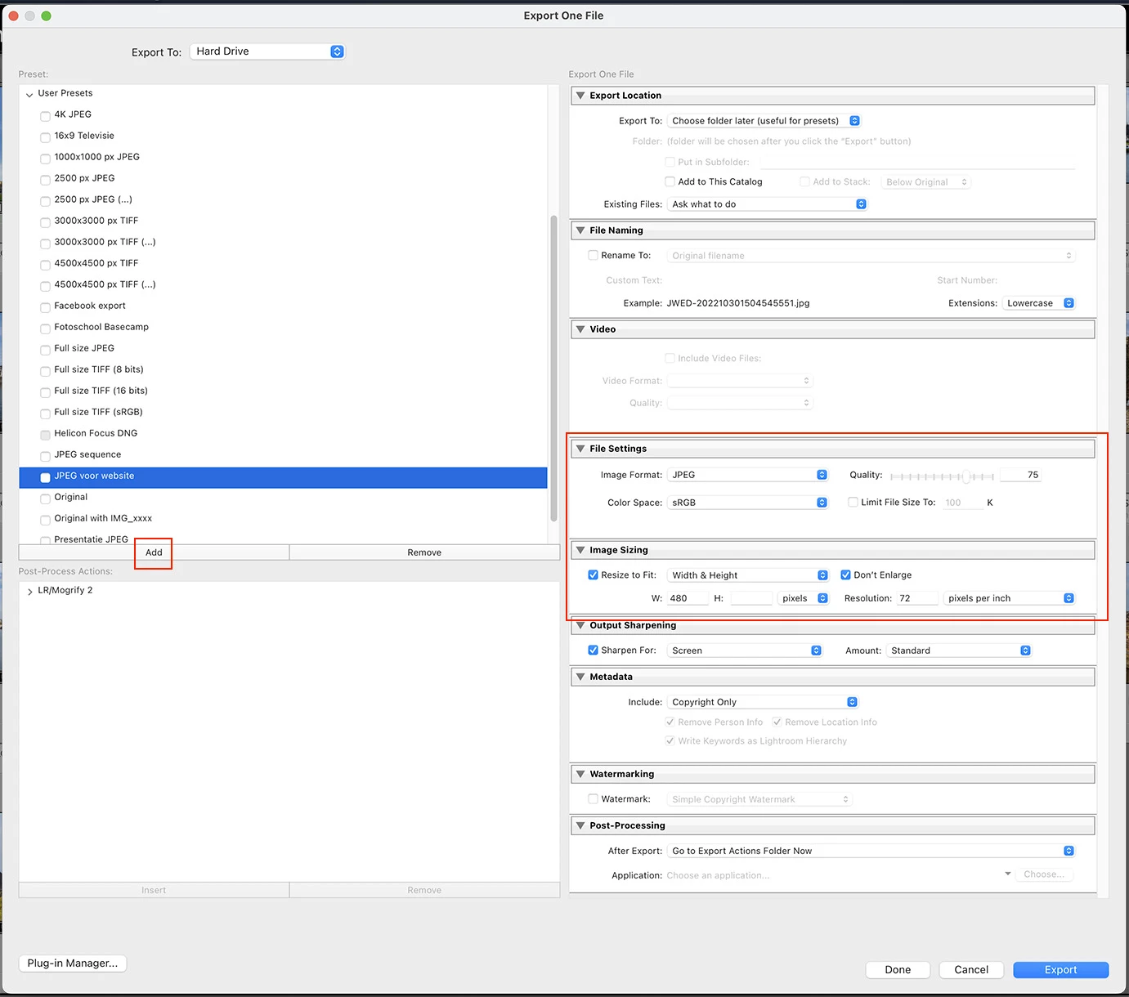Open the pixels per inch dropdown
The image size is (1129, 997).
click(x=1009, y=598)
